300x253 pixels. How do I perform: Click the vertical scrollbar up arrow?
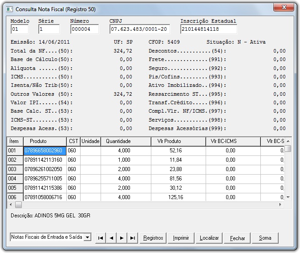(288, 141)
